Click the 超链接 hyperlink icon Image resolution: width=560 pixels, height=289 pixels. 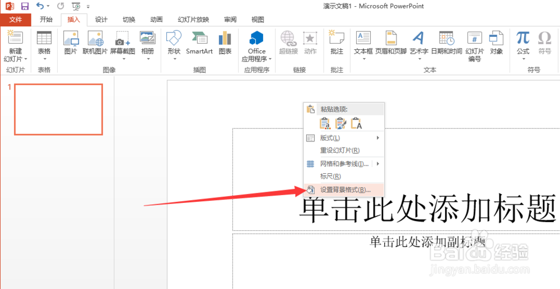[288, 42]
